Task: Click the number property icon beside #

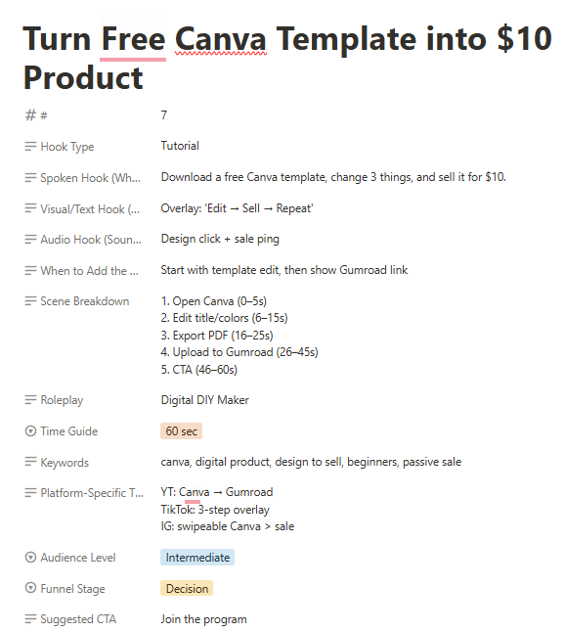Action: coord(30,115)
